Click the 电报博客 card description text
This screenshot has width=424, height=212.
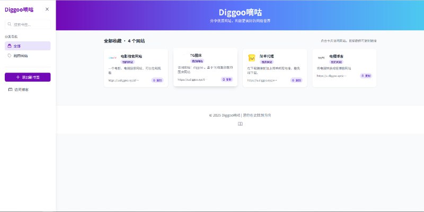[x=334, y=68]
